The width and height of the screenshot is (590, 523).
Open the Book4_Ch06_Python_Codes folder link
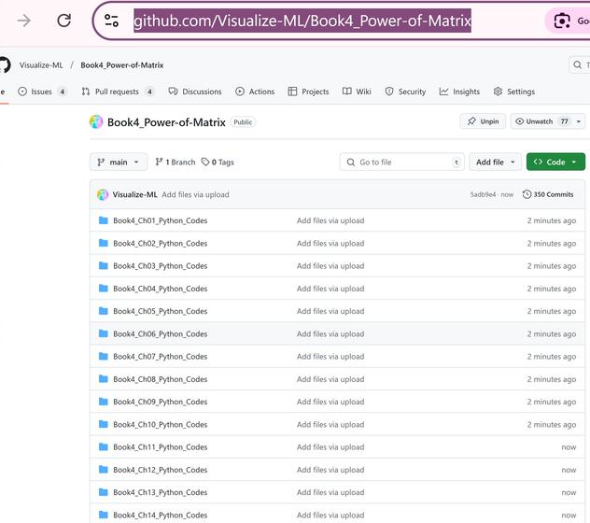[160, 333]
